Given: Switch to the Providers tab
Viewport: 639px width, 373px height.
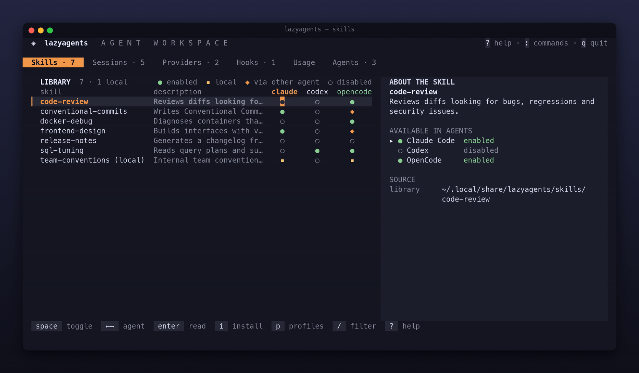Looking at the screenshot, I should 190,63.
